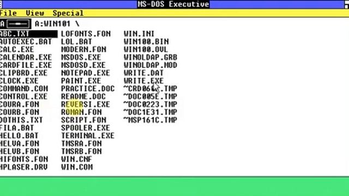Select COMMAND.COM file

tap(24, 89)
